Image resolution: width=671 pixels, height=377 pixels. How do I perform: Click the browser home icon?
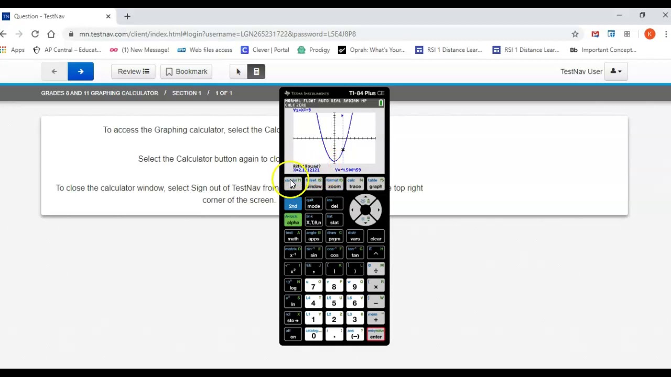pos(51,34)
